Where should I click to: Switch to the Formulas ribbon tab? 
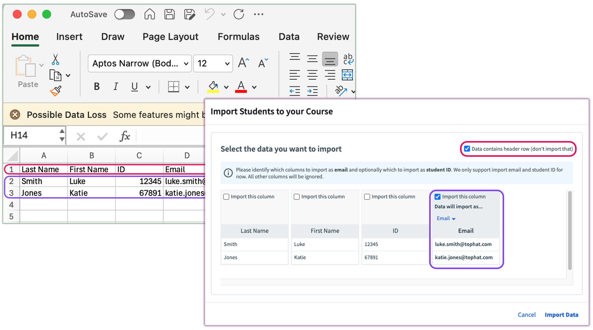pos(238,37)
